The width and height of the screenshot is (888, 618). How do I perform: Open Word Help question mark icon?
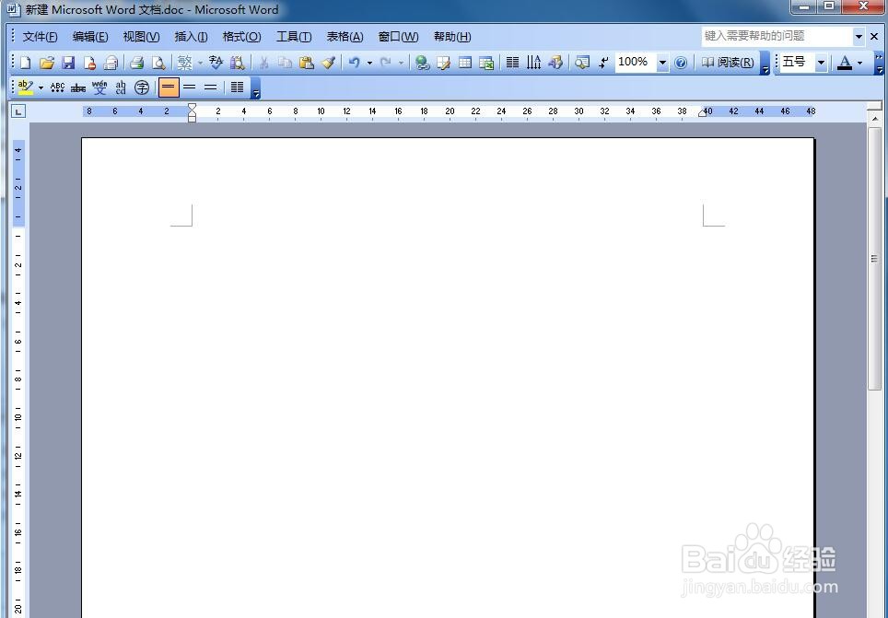[x=682, y=63]
